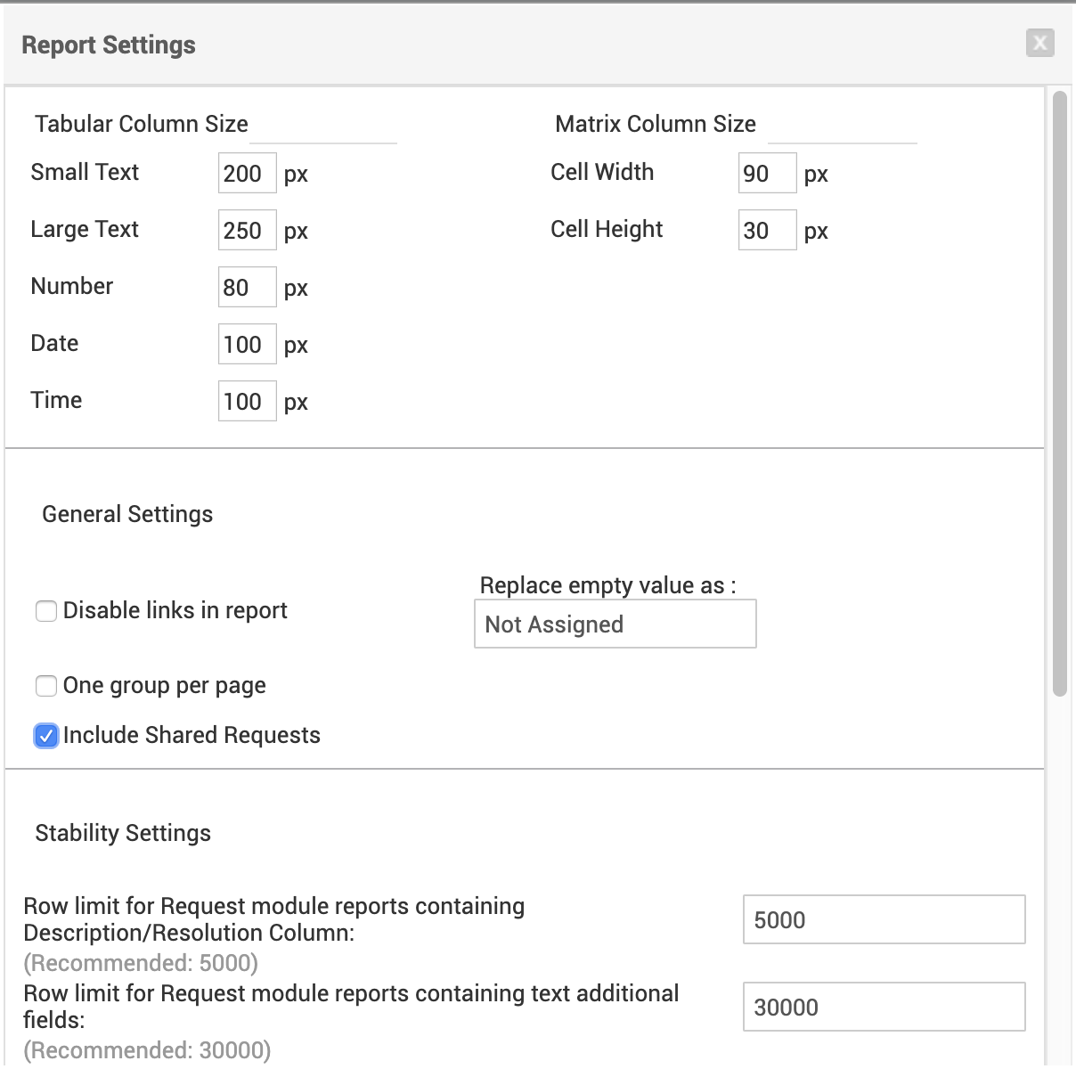Viewport: 1076px width, 1069px height.
Task: Click the text additional fields row limit
Action: click(884, 1007)
